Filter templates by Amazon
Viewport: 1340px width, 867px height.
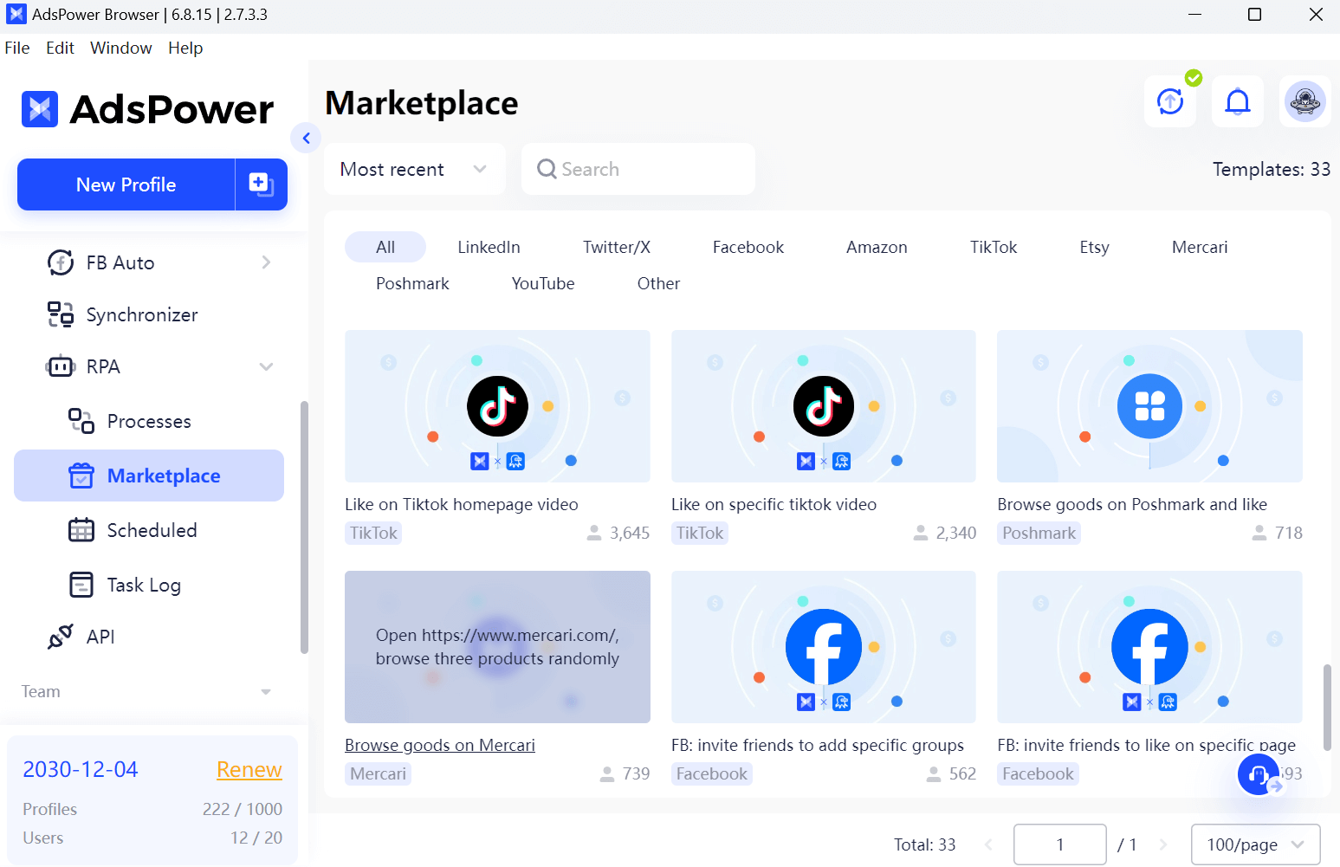click(x=877, y=247)
